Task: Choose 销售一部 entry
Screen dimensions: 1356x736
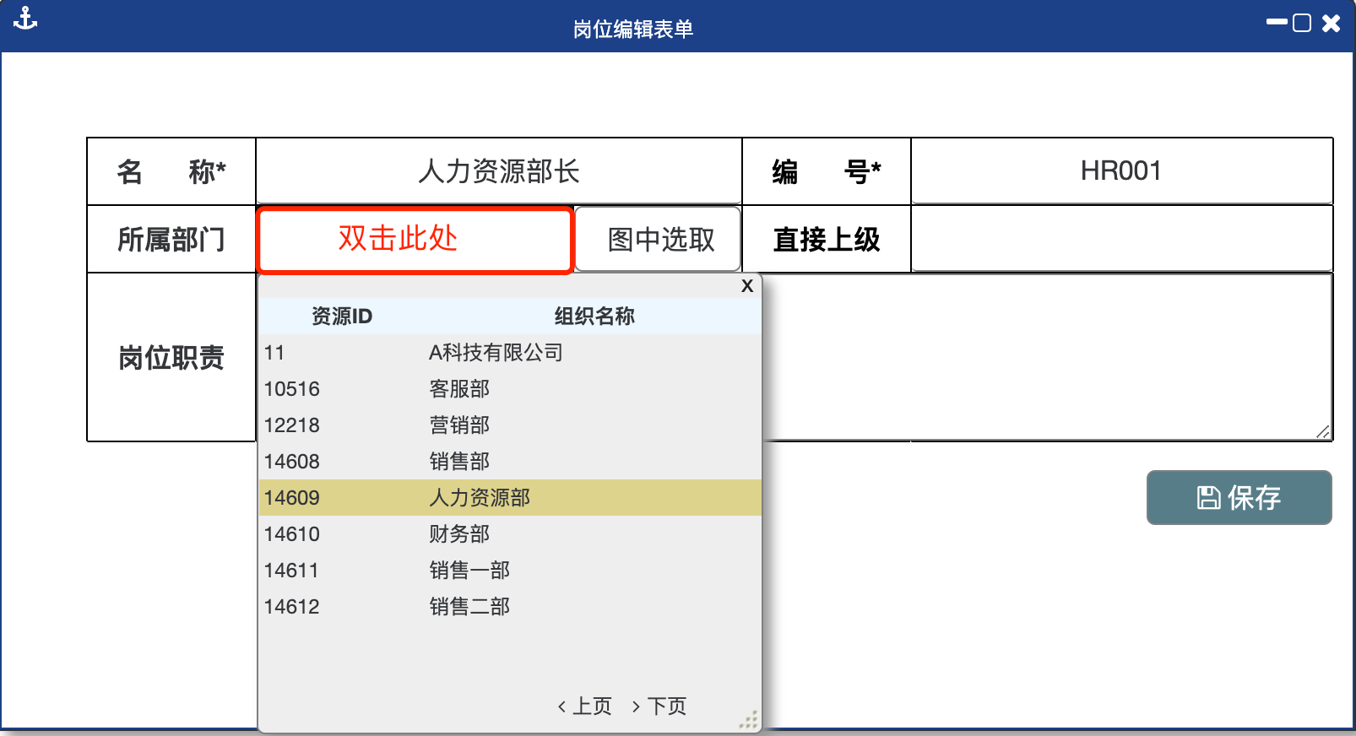Action: [x=509, y=570]
